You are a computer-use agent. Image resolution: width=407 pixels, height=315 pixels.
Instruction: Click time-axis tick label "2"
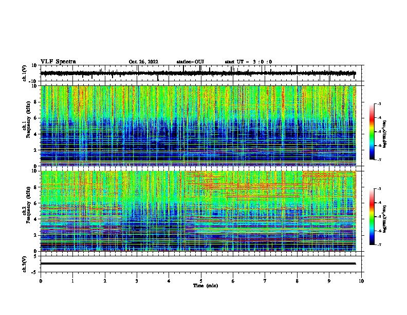105,281
